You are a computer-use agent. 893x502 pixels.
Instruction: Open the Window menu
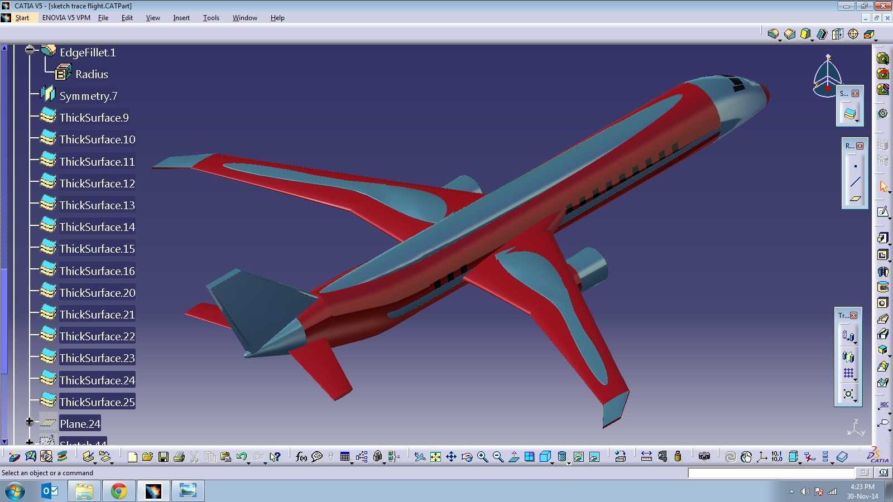[244, 18]
